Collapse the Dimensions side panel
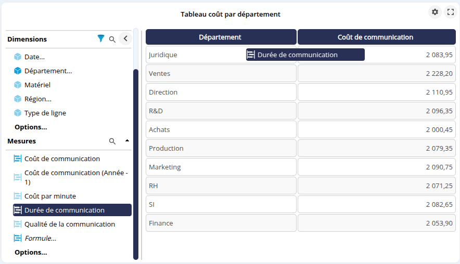This screenshot has width=460, height=264. coord(125,38)
